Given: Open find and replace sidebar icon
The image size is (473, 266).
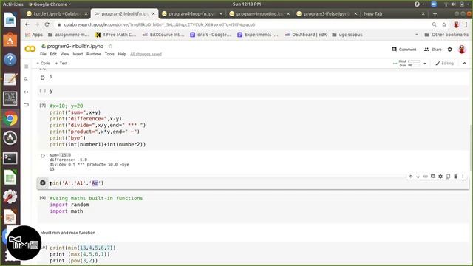Looking at the screenshot, I should (26, 79).
